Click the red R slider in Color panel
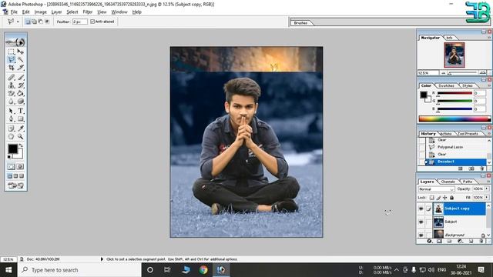Screen dimensions: 493x277 coord(454,93)
